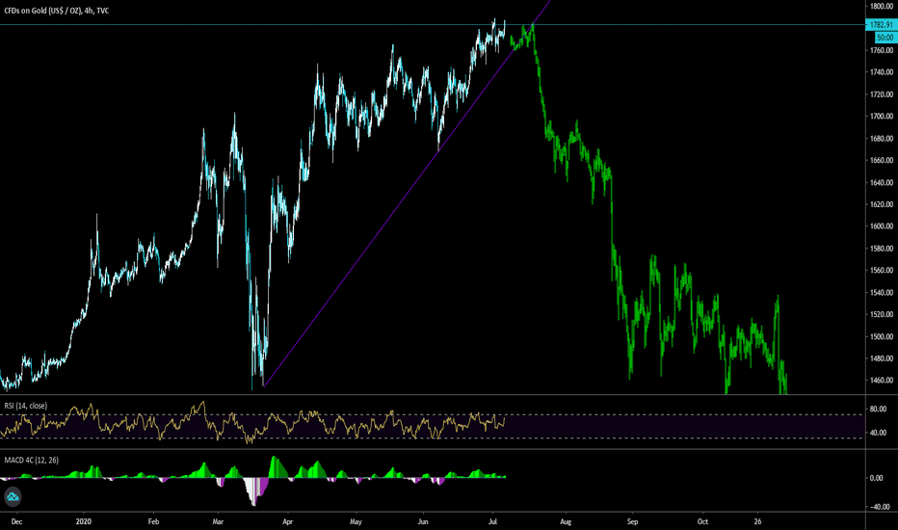Click the RSI (14, close) indicator label
The width and height of the screenshot is (898, 530).
click(26, 406)
